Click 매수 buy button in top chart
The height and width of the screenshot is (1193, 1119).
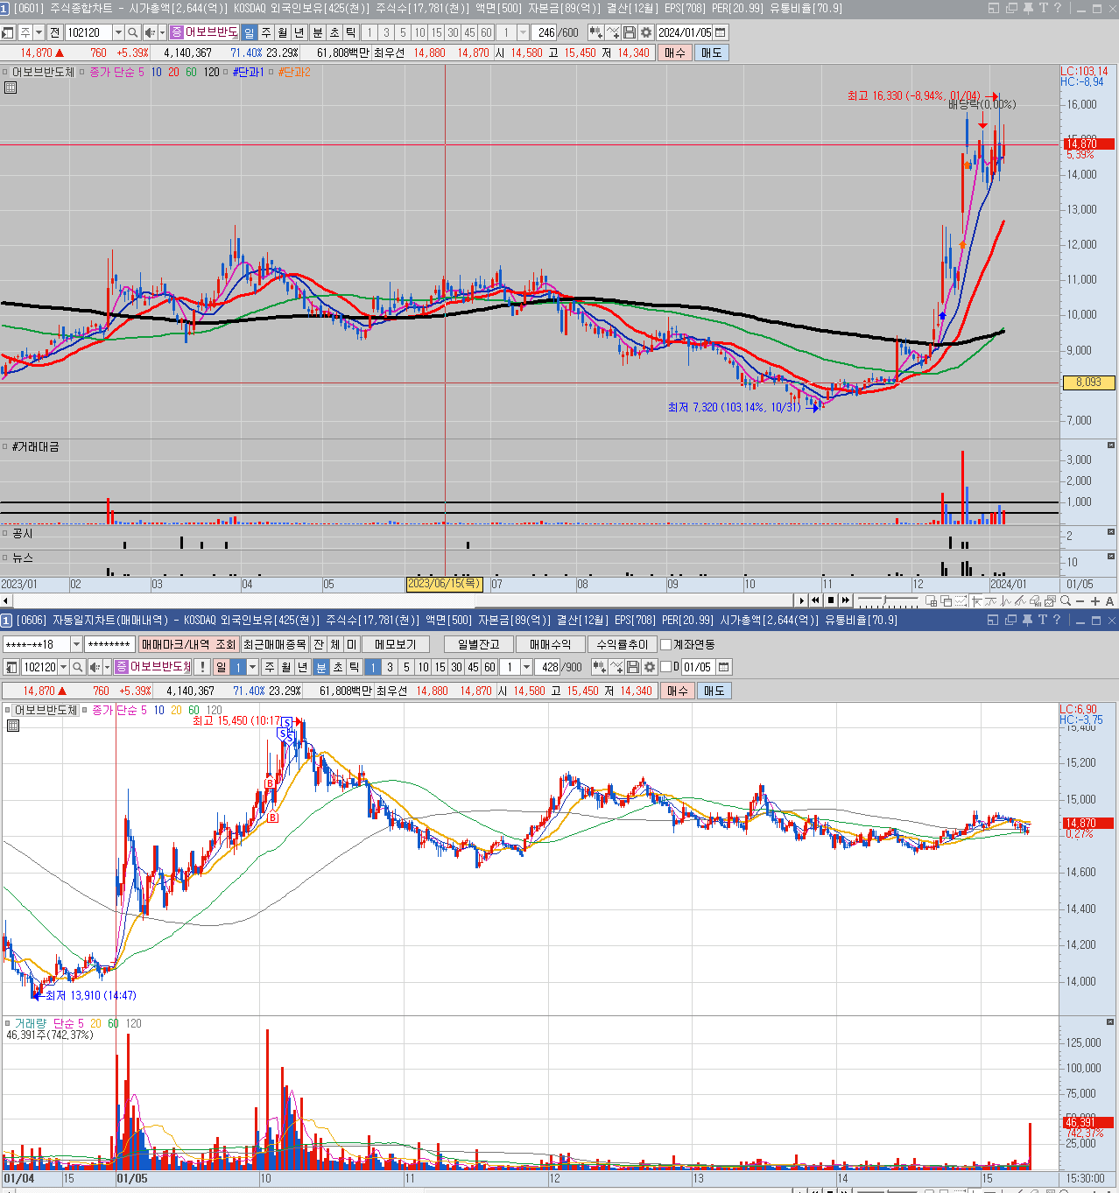click(675, 53)
